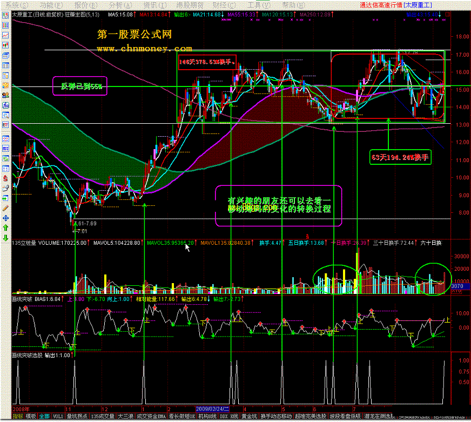Select the 全部 tab at bottom
This screenshot has height=422, width=471.
coord(44,416)
